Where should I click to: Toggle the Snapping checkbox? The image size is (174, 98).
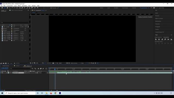coord(51,8)
